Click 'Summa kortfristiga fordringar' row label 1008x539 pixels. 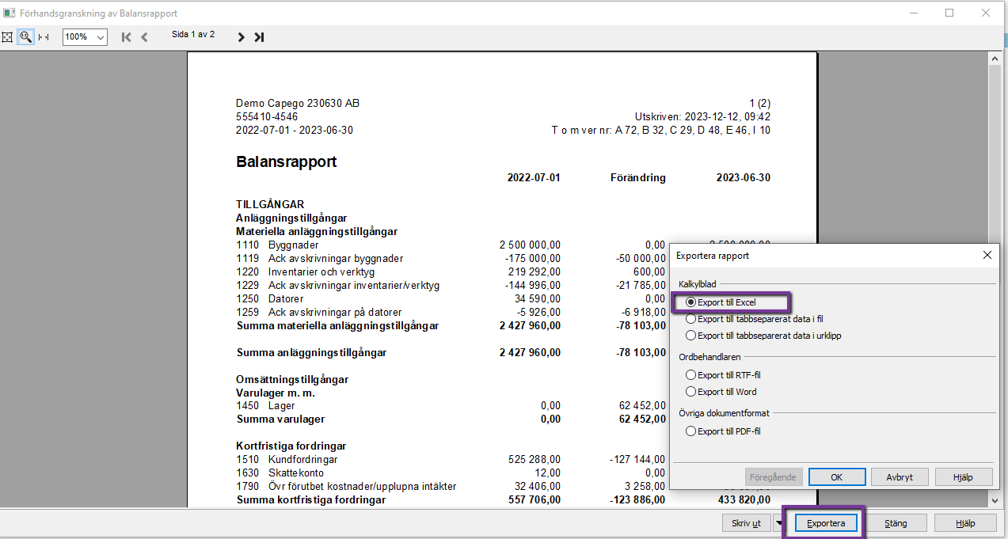pos(311,500)
